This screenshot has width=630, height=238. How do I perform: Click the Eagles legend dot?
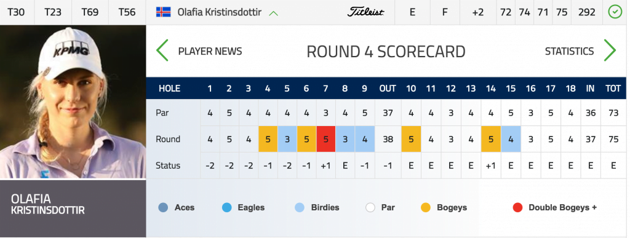[226, 207]
